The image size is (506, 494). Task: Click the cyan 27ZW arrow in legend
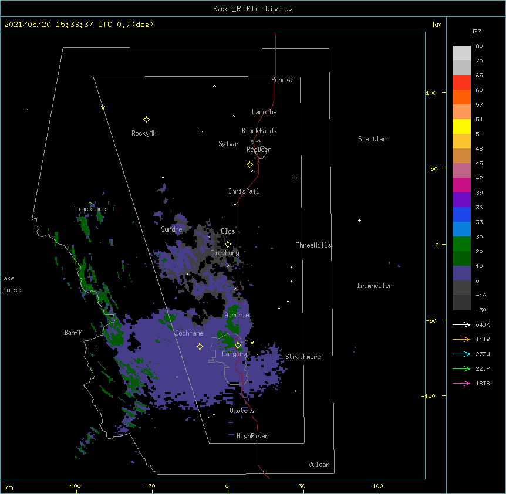(x=461, y=354)
